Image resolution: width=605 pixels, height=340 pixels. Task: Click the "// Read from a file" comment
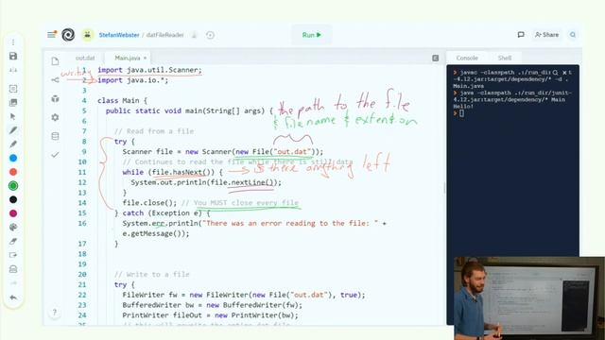click(154, 131)
